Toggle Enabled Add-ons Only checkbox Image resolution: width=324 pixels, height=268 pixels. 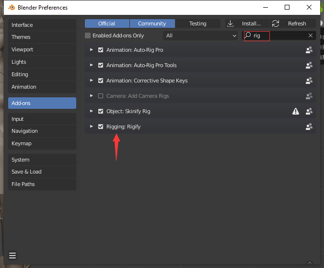point(88,35)
